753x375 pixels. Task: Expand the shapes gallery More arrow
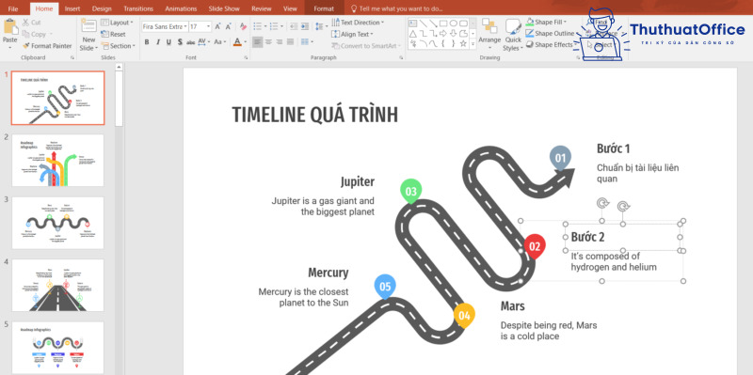click(473, 44)
